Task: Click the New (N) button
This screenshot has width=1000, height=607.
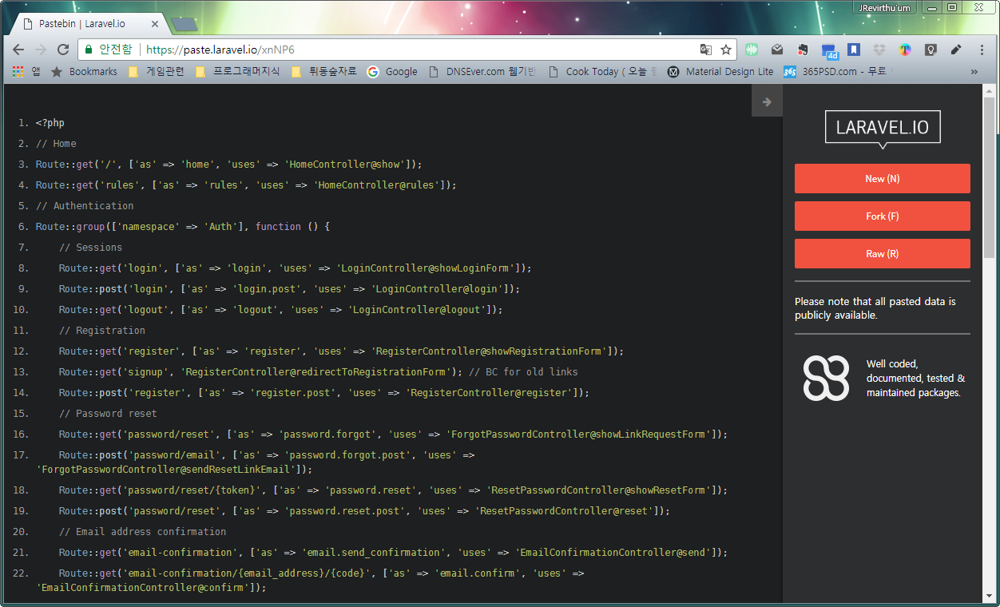Action: [x=882, y=179]
